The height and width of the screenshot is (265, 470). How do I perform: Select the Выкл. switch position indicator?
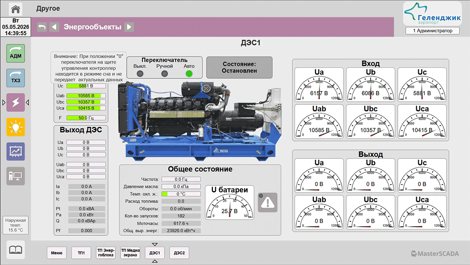point(140,74)
